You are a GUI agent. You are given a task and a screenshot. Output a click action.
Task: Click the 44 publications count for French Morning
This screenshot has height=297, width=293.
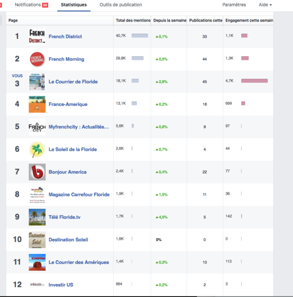tap(205, 59)
